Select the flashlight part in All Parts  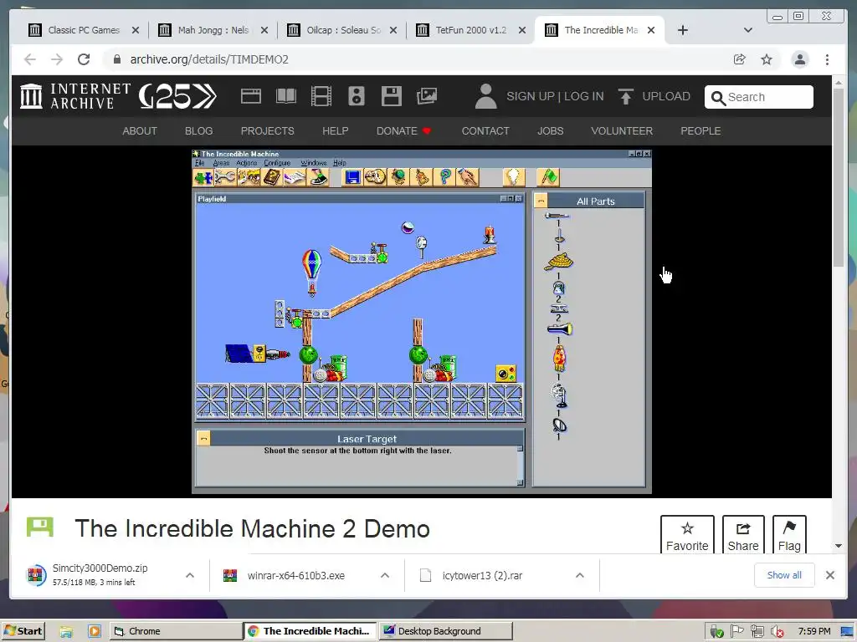pyautogui.click(x=559, y=329)
